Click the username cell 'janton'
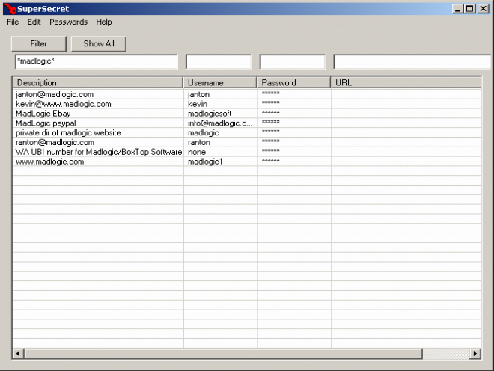Image resolution: width=494 pixels, height=371 pixels. [x=199, y=94]
